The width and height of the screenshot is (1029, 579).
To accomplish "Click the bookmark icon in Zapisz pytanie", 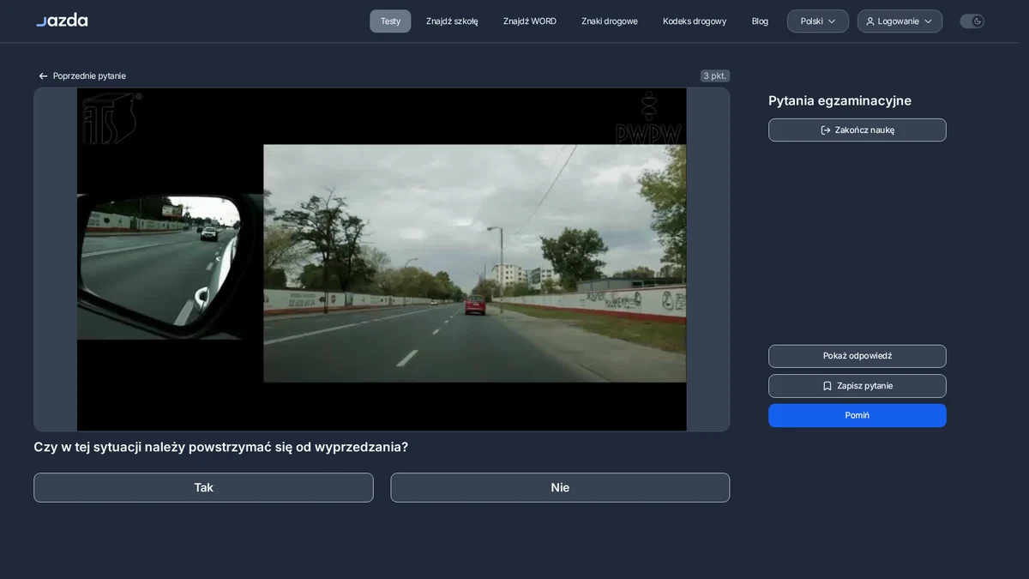I will tap(827, 386).
